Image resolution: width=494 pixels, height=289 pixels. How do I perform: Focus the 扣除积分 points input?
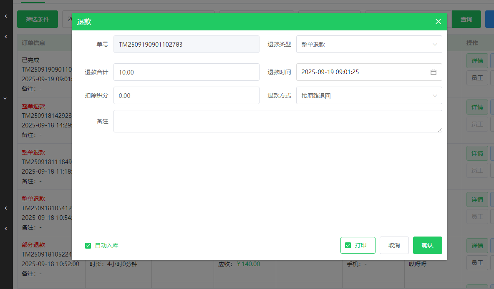(186, 95)
